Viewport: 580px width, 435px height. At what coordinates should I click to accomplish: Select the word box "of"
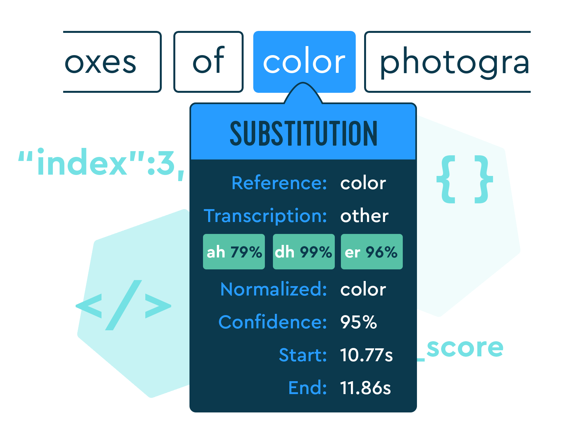pos(208,62)
